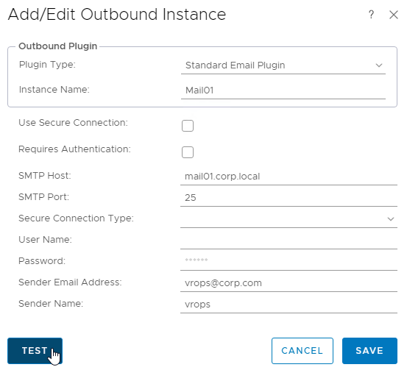Run the TEST button

(x=35, y=351)
